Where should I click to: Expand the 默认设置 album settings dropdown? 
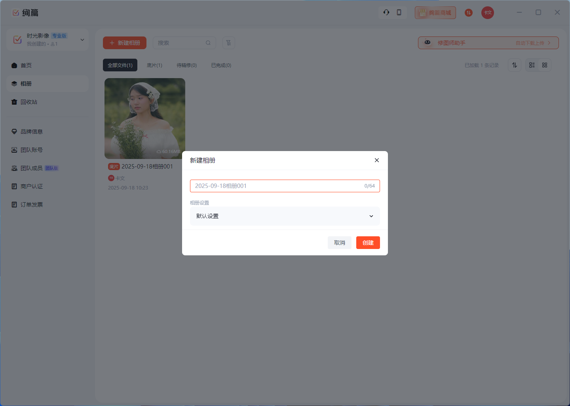point(285,216)
